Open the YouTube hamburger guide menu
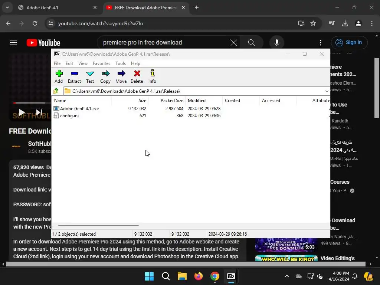The image size is (380, 285). 13,43
